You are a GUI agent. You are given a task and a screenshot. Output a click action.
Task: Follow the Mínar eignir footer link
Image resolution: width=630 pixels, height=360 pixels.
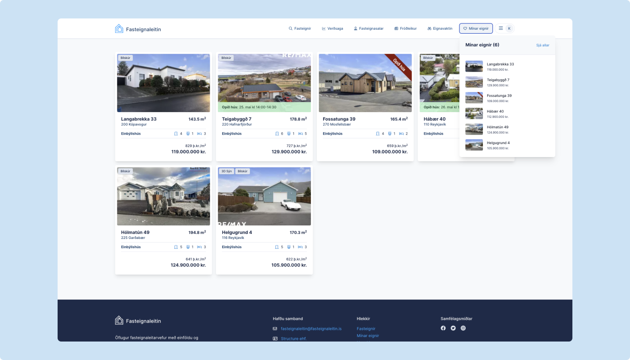point(368,336)
